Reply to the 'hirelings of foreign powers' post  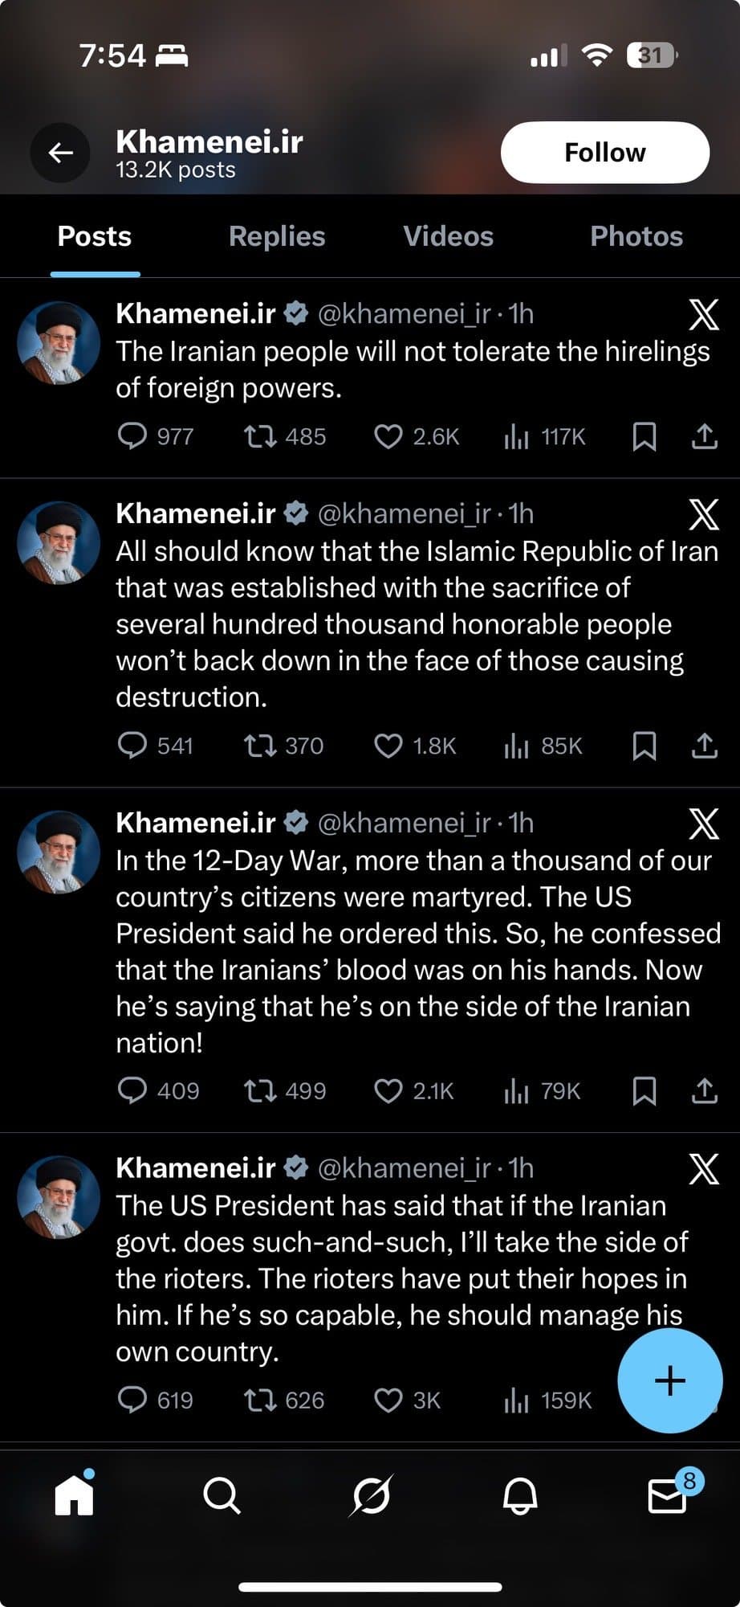(x=132, y=436)
